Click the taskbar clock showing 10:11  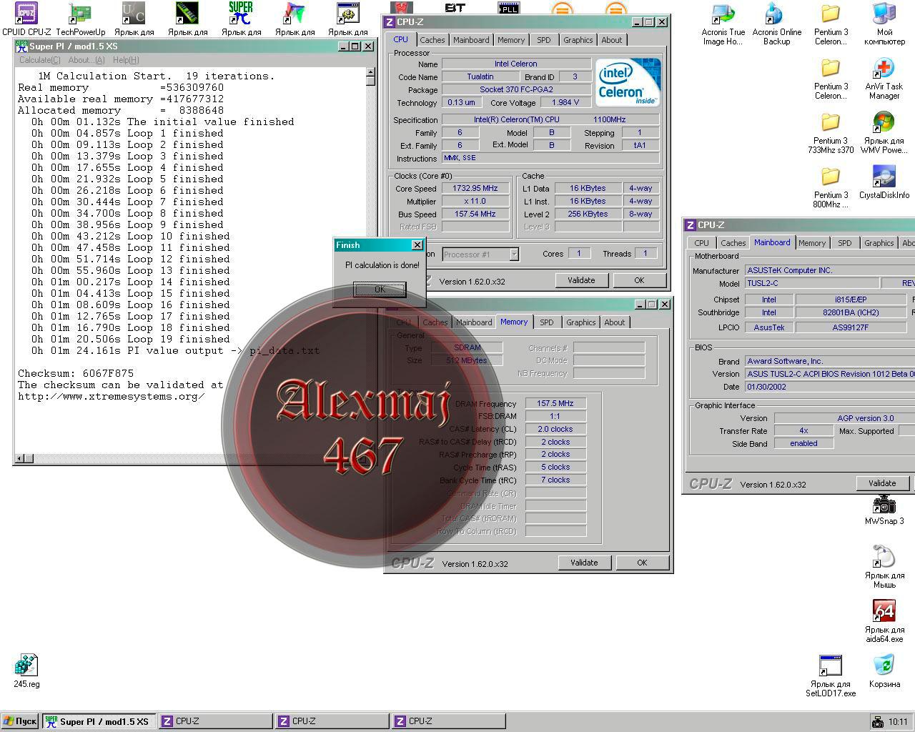[898, 721]
